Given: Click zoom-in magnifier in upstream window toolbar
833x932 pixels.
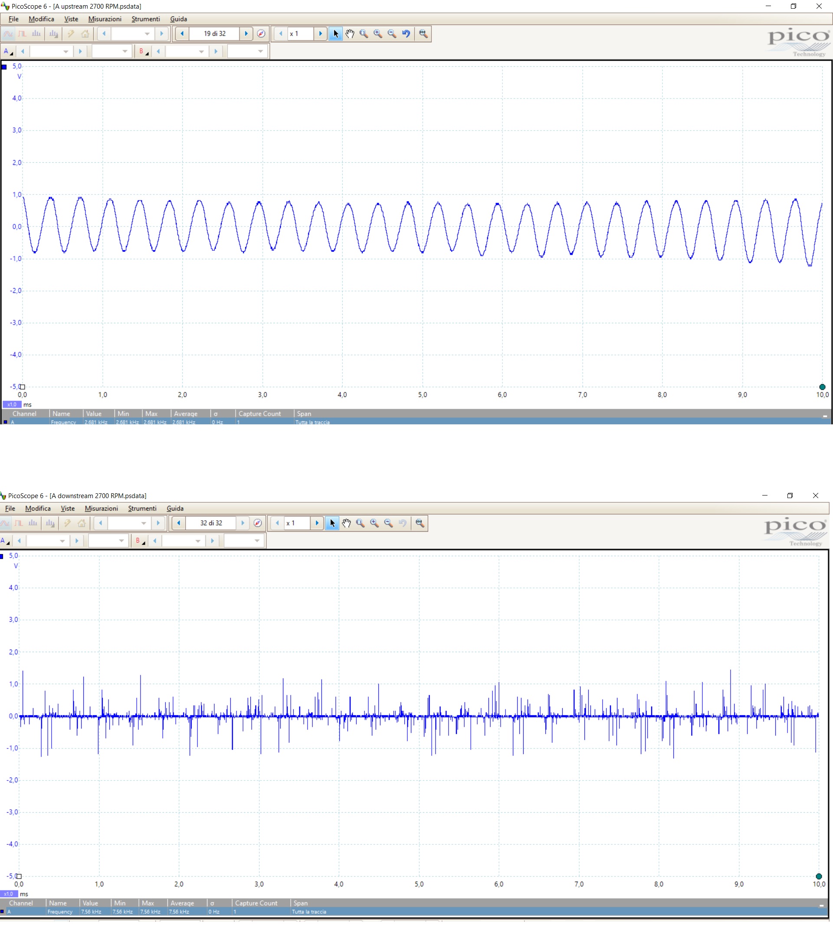Looking at the screenshot, I should pyautogui.click(x=377, y=34).
